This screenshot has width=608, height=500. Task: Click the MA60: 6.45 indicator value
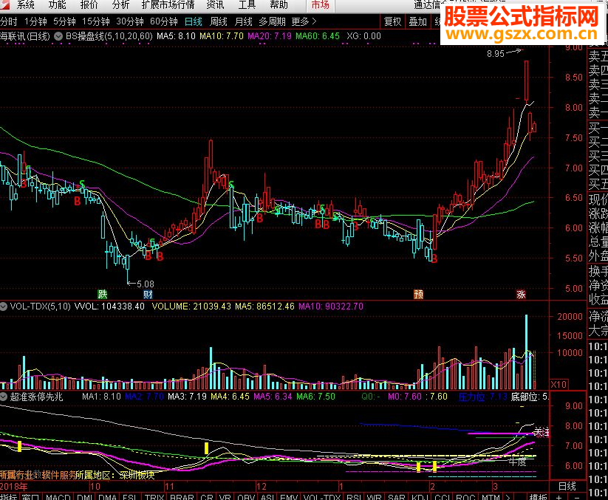(x=318, y=36)
